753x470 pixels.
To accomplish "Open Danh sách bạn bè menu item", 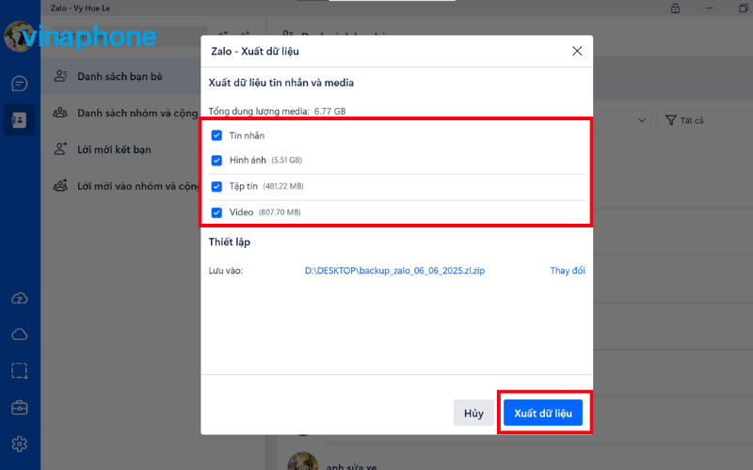I will pos(120,76).
